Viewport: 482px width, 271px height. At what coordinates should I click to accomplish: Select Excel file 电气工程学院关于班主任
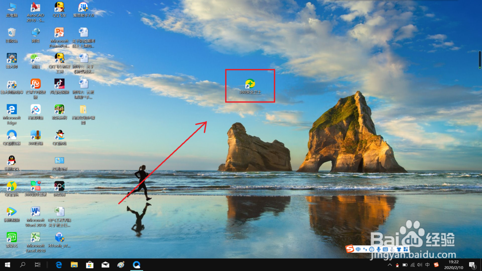(x=59, y=217)
